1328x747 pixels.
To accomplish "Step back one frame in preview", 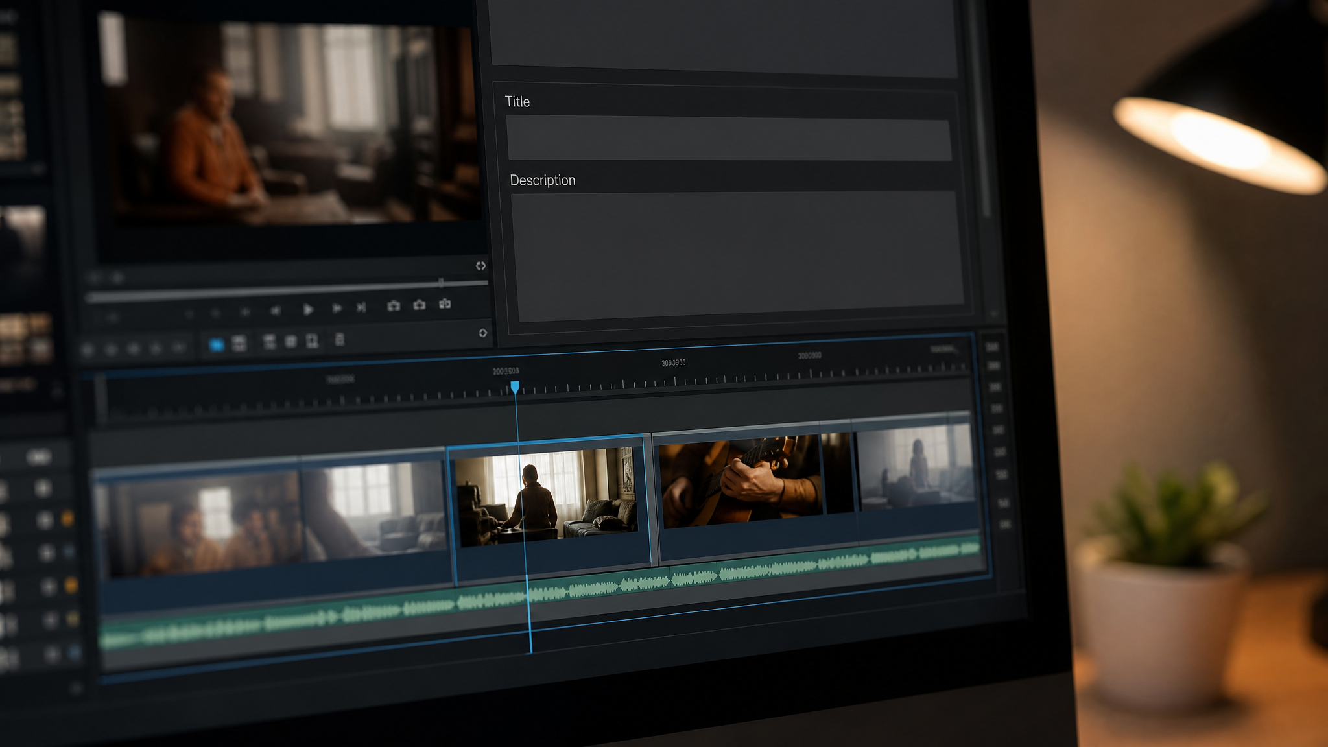I will (276, 311).
